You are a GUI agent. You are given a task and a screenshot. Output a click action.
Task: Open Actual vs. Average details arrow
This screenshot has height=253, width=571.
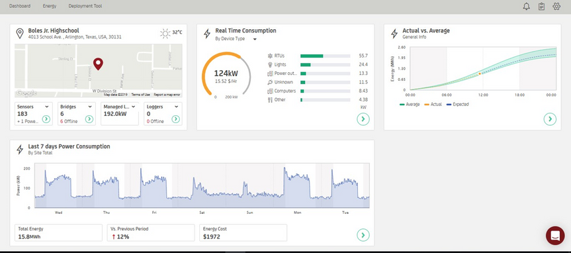tap(550, 119)
